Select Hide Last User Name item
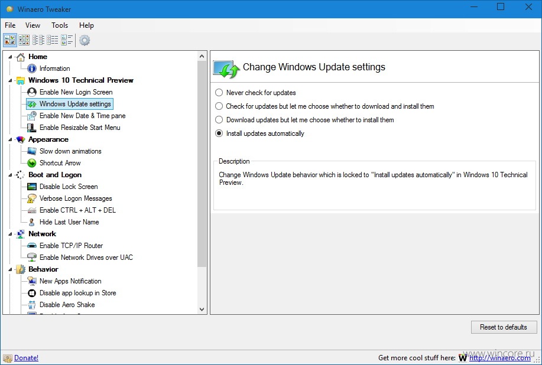The height and width of the screenshot is (365, 542). [69, 222]
